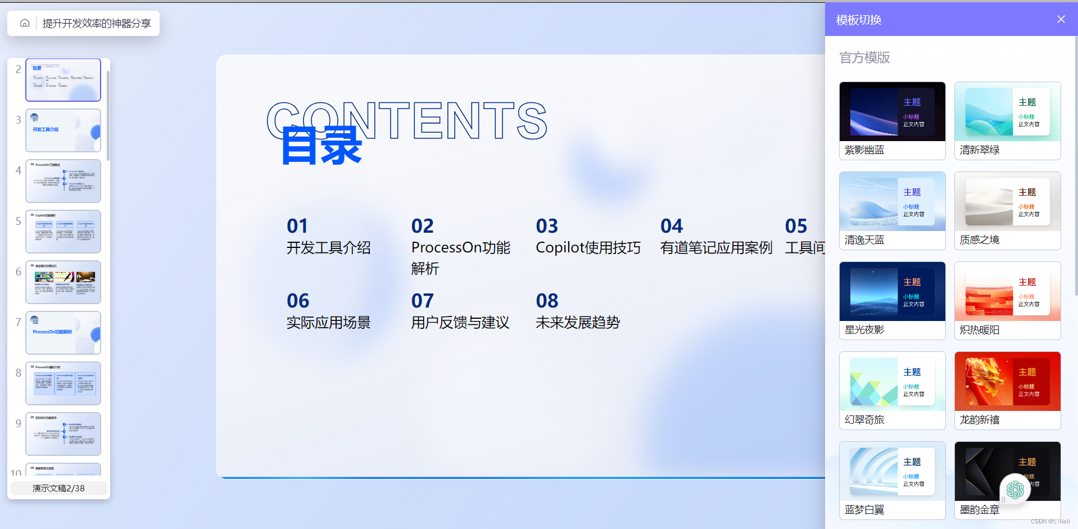
Task: Open slide 4 thumbnail
Action: (x=63, y=181)
